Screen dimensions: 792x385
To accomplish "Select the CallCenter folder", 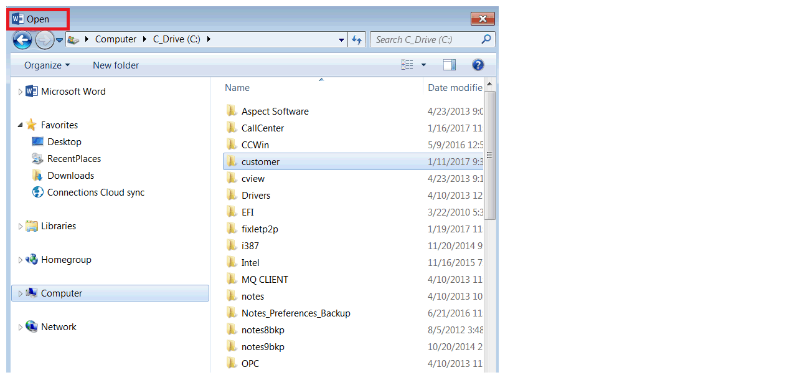I will (262, 128).
